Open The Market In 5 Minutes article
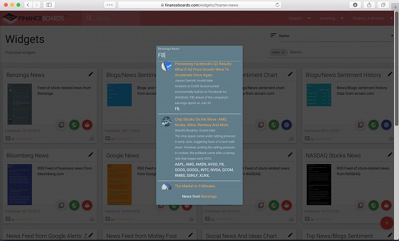Image resolution: width=399 pixels, height=241 pixels. 195,186
